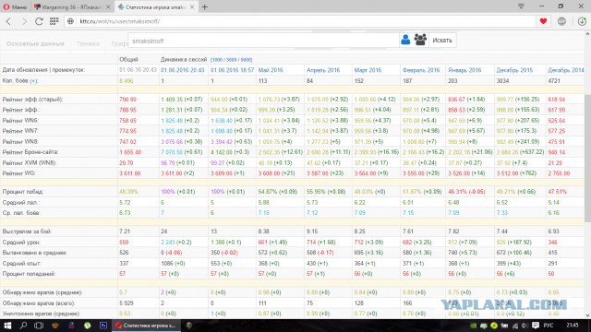Go forward in browser history
This screenshot has height=332, width=591.
click(x=25, y=21)
